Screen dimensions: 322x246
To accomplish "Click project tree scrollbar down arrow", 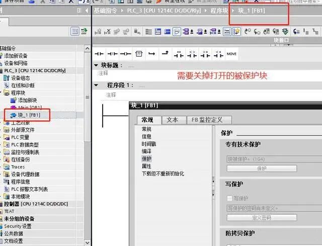I will [87, 243].
